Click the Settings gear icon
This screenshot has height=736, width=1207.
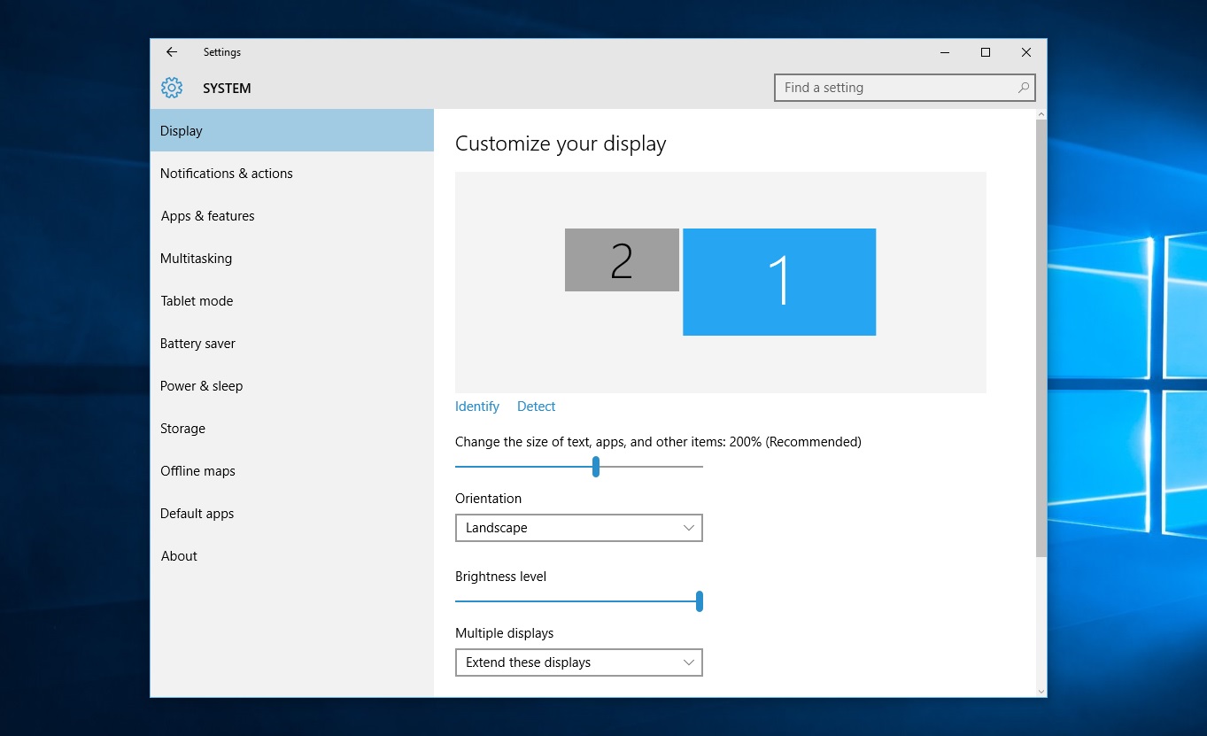click(x=171, y=88)
